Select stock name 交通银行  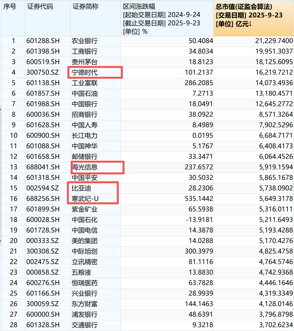point(85,325)
